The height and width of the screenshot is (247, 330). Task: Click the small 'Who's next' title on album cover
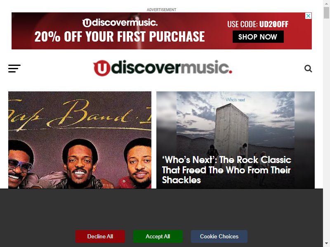point(235,100)
